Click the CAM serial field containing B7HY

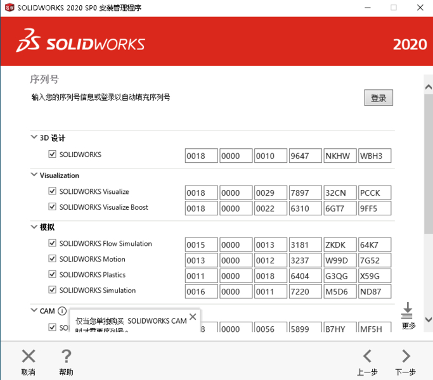(340, 327)
